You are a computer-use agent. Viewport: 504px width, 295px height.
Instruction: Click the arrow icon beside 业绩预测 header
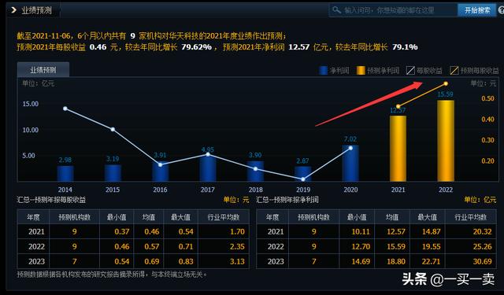coord(13,10)
